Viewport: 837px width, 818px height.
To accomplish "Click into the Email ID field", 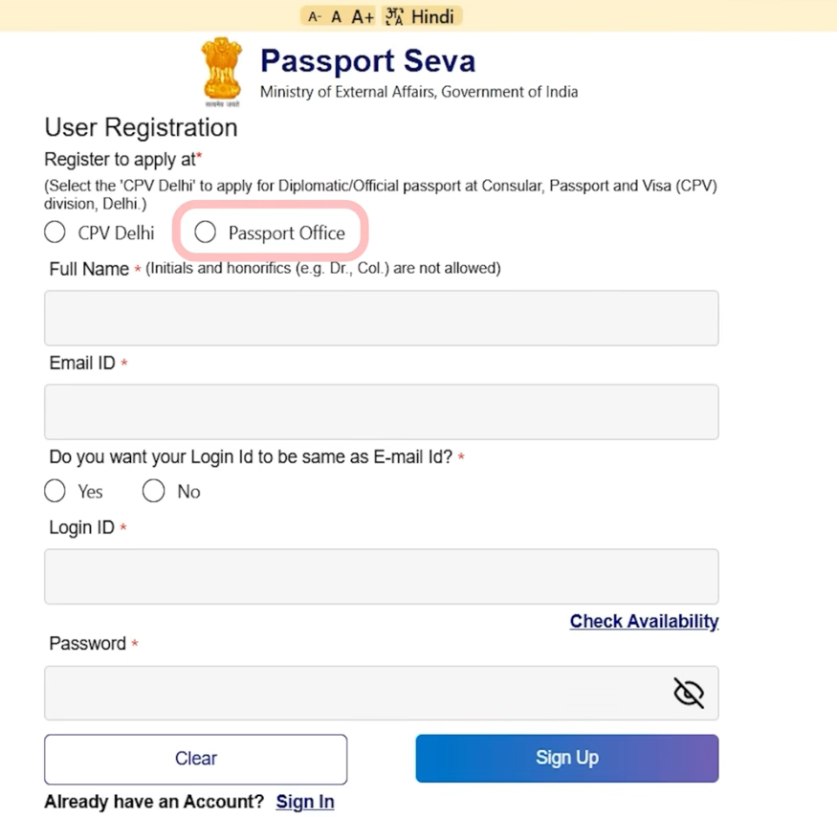I will [381, 411].
